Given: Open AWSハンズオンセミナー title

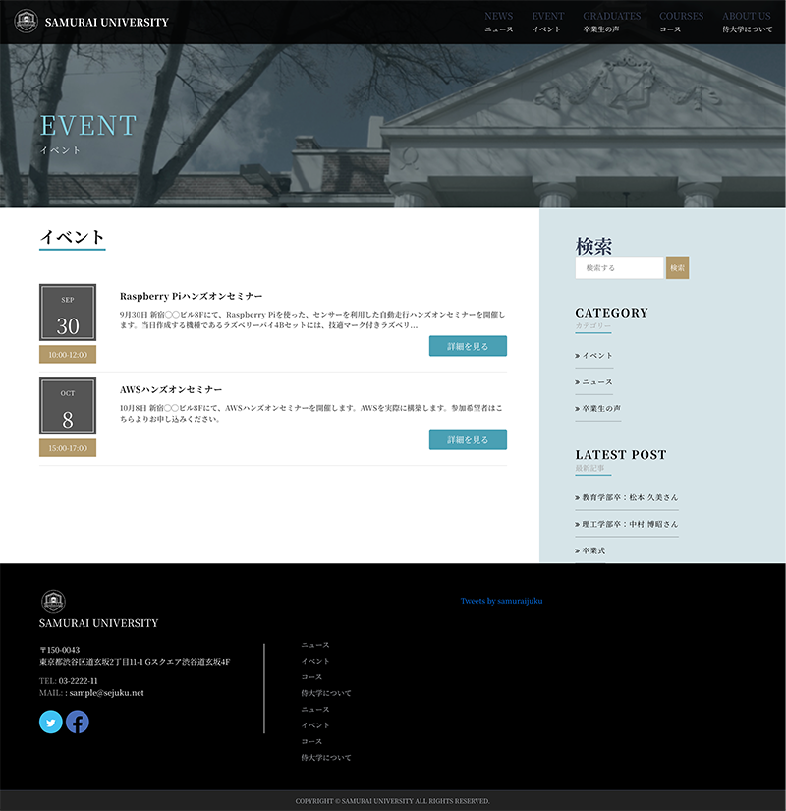Looking at the screenshot, I should point(171,389).
